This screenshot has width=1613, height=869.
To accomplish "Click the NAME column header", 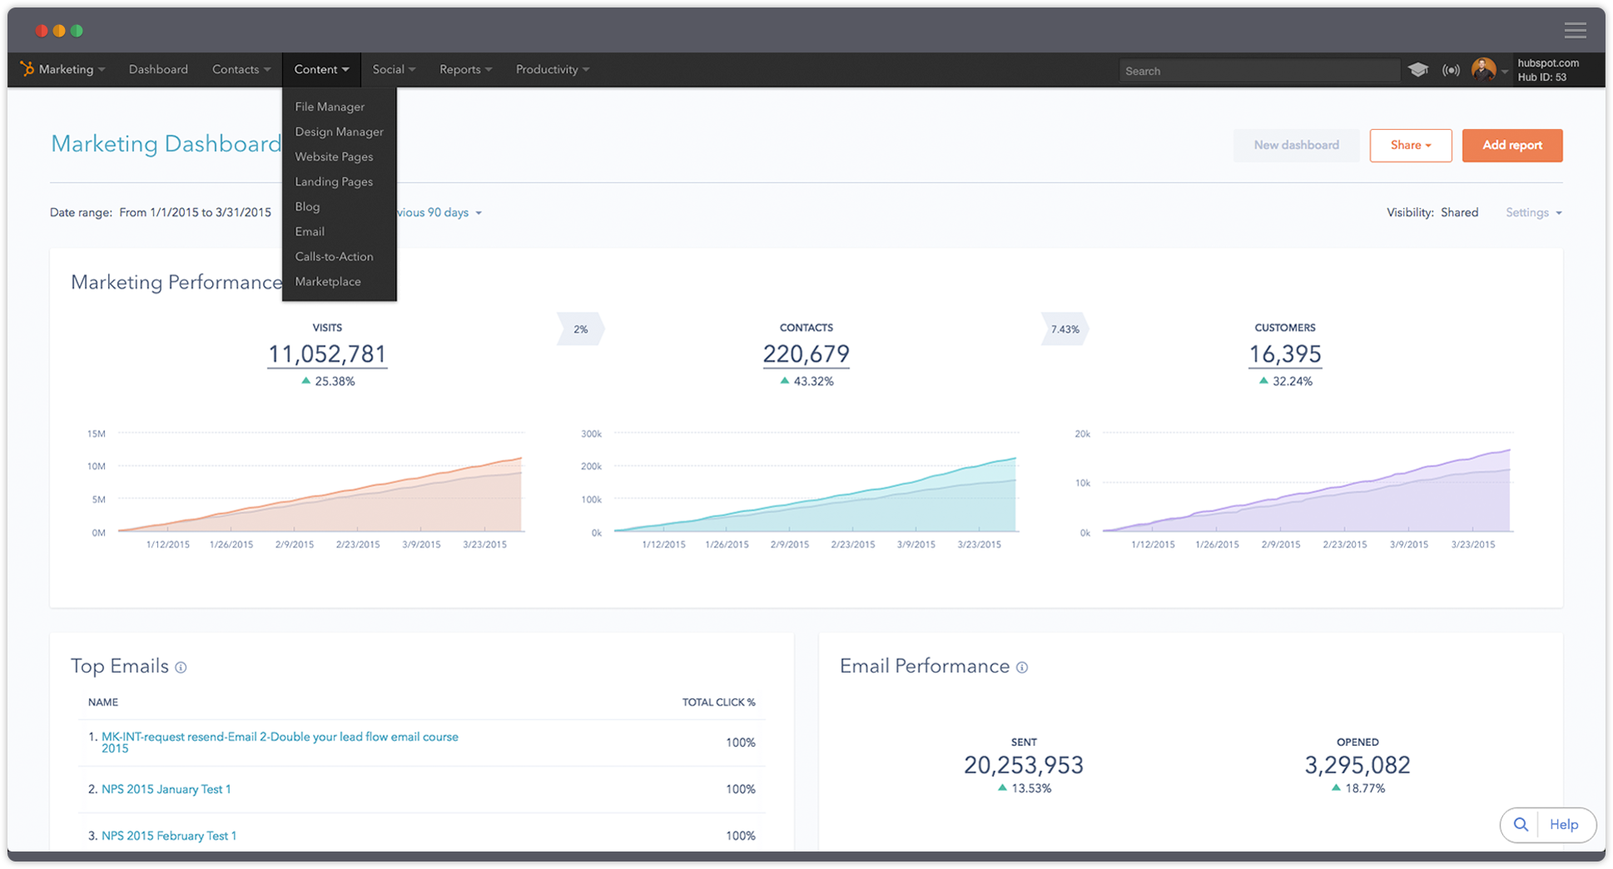I will (x=103, y=703).
